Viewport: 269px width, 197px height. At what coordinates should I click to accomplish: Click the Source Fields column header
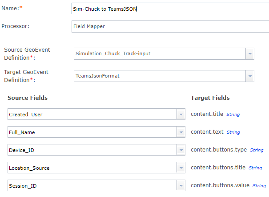[28, 98]
